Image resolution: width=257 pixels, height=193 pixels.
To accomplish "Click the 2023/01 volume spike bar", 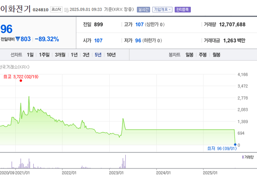I will (x=126, y=161).
